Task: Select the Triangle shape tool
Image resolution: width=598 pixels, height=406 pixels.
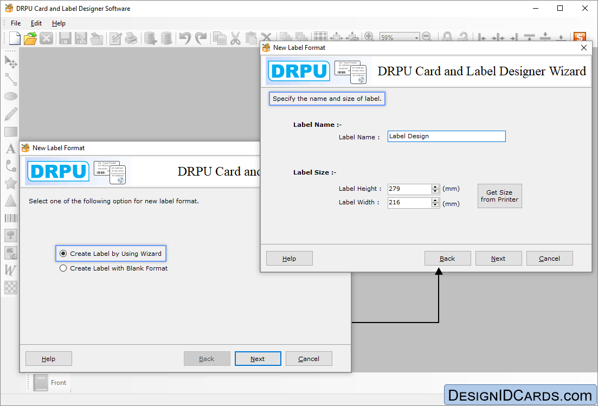Action: tap(11, 201)
